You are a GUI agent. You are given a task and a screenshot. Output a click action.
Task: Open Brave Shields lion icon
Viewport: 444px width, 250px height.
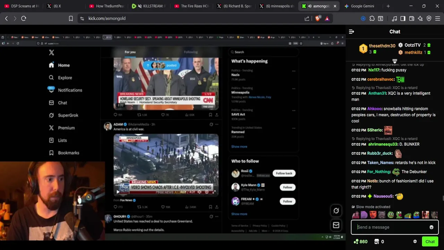(x=317, y=18)
